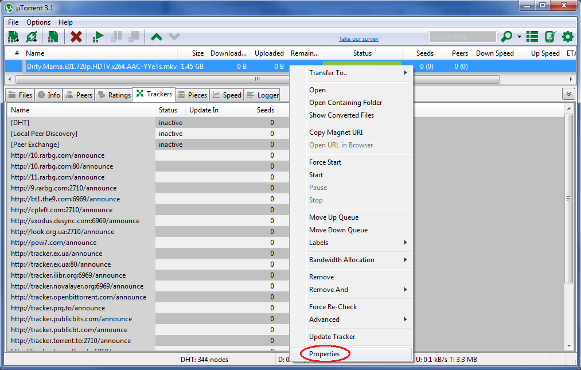The width and height of the screenshot is (581, 370).
Task: Click the tracker list scroll-up arrow
Action: tap(569, 108)
